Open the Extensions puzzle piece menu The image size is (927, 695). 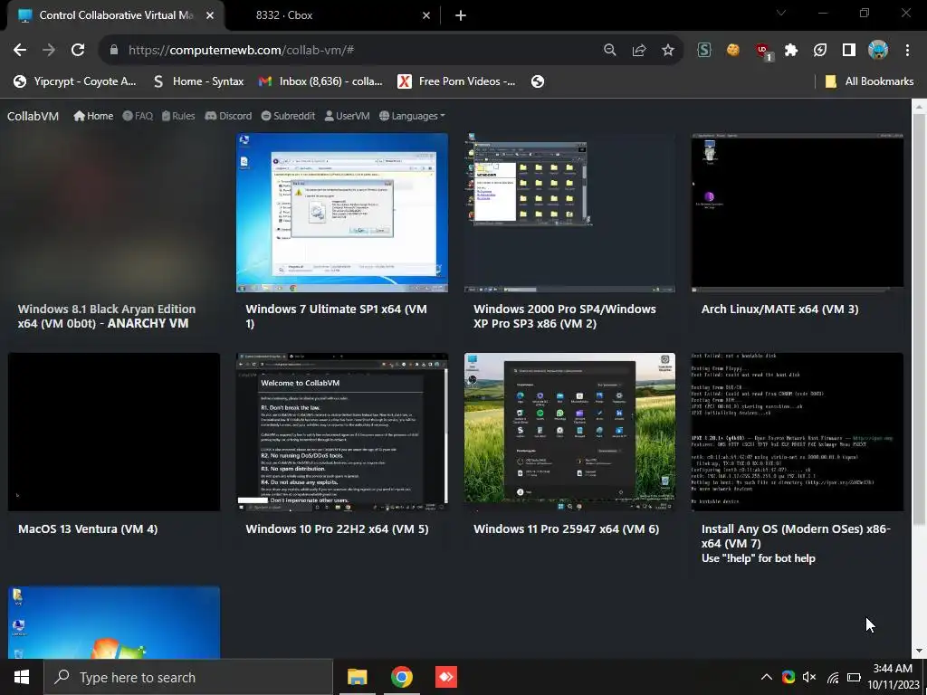[791, 51]
